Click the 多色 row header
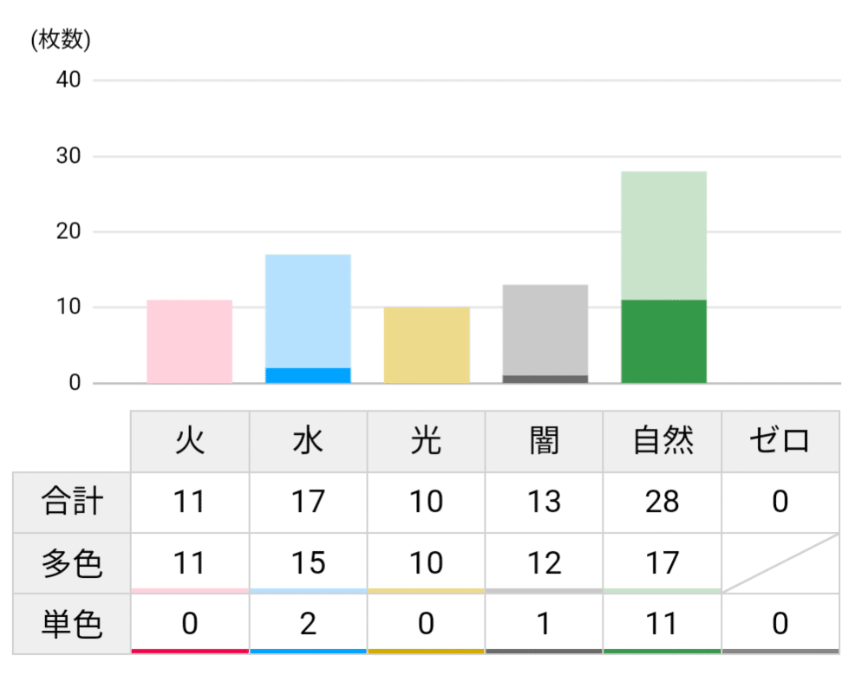The height and width of the screenshot is (688, 855). coord(72,563)
